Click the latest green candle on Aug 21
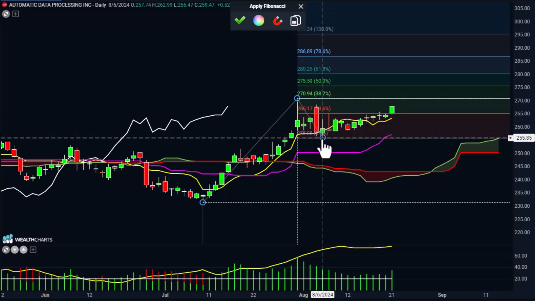This screenshot has height=301, width=535. 392,110
